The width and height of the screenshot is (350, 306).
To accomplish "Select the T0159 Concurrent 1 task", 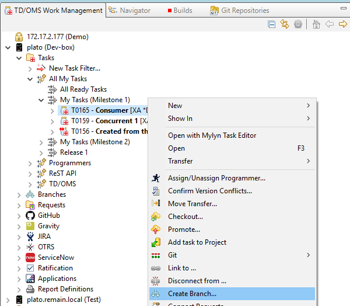I will tap(105, 121).
